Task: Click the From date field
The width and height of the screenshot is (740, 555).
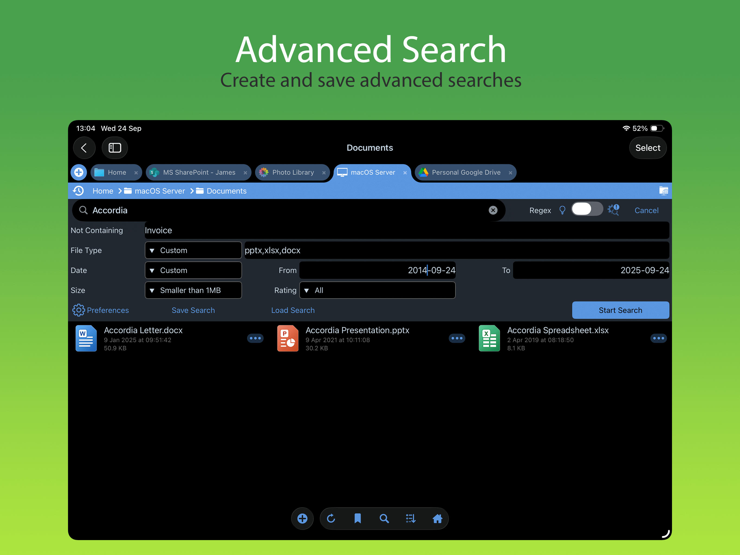Action: click(x=377, y=270)
